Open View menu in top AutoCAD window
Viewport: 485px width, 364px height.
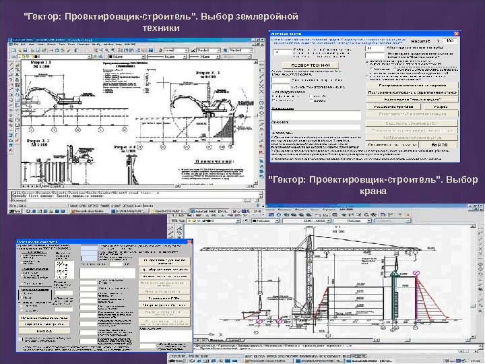[x=32, y=44]
